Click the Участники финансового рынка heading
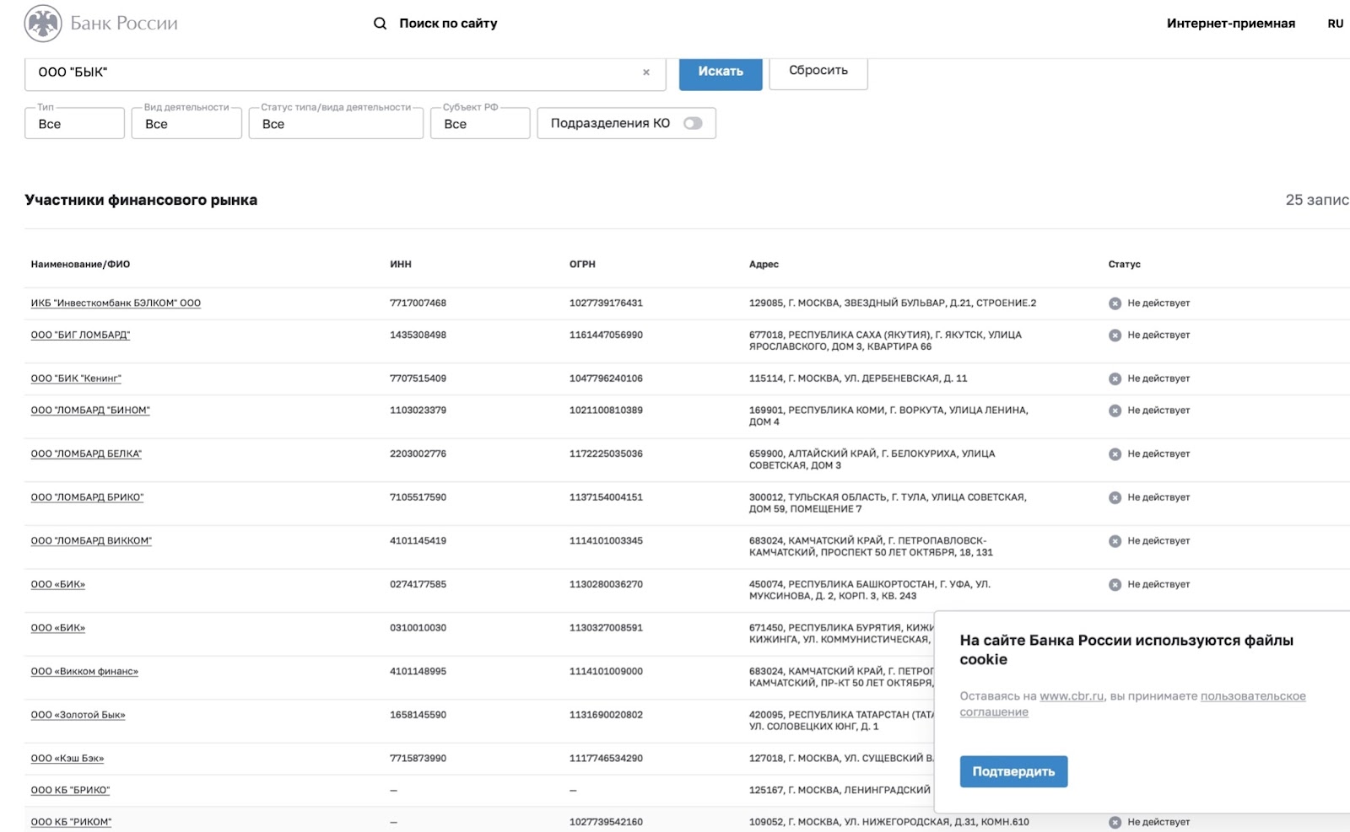The image size is (1350, 832). (141, 201)
